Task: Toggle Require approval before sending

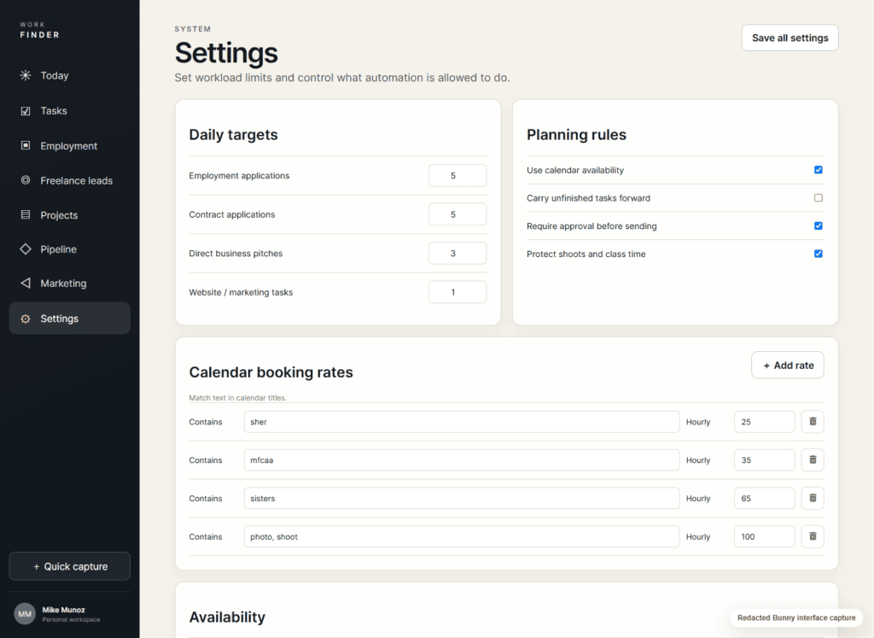Action: coord(819,225)
